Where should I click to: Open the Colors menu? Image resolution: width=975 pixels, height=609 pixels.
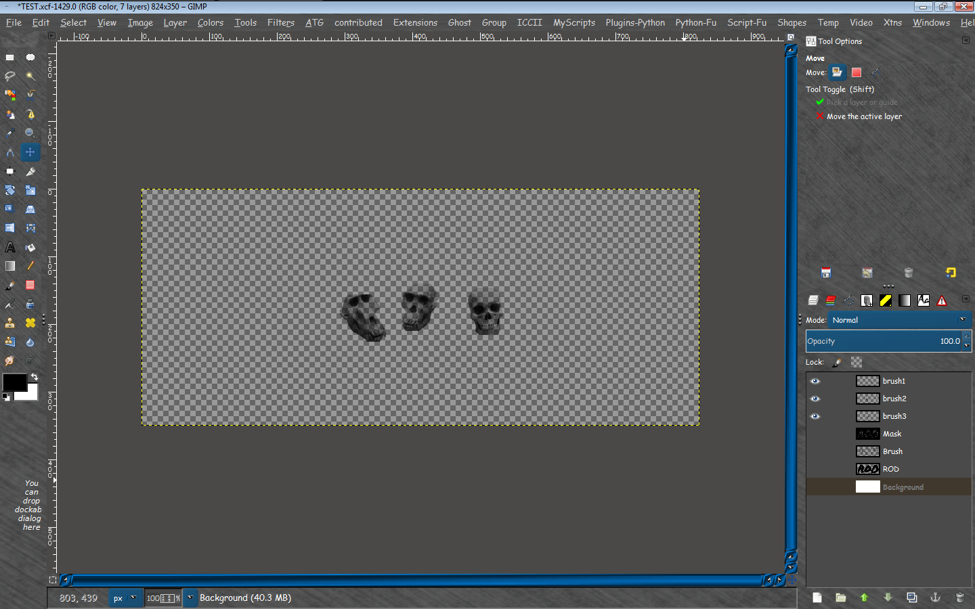(211, 22)
